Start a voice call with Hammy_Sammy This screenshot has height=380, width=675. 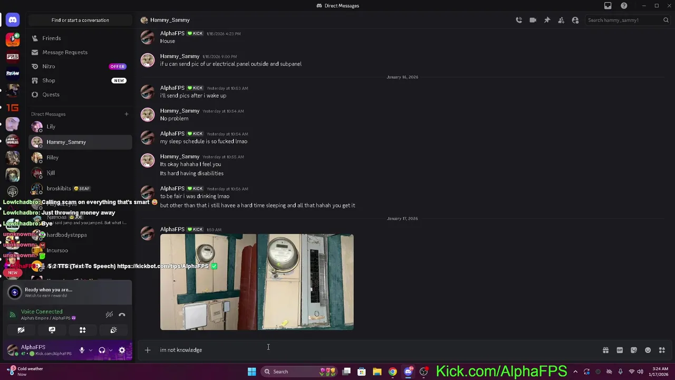519,20
